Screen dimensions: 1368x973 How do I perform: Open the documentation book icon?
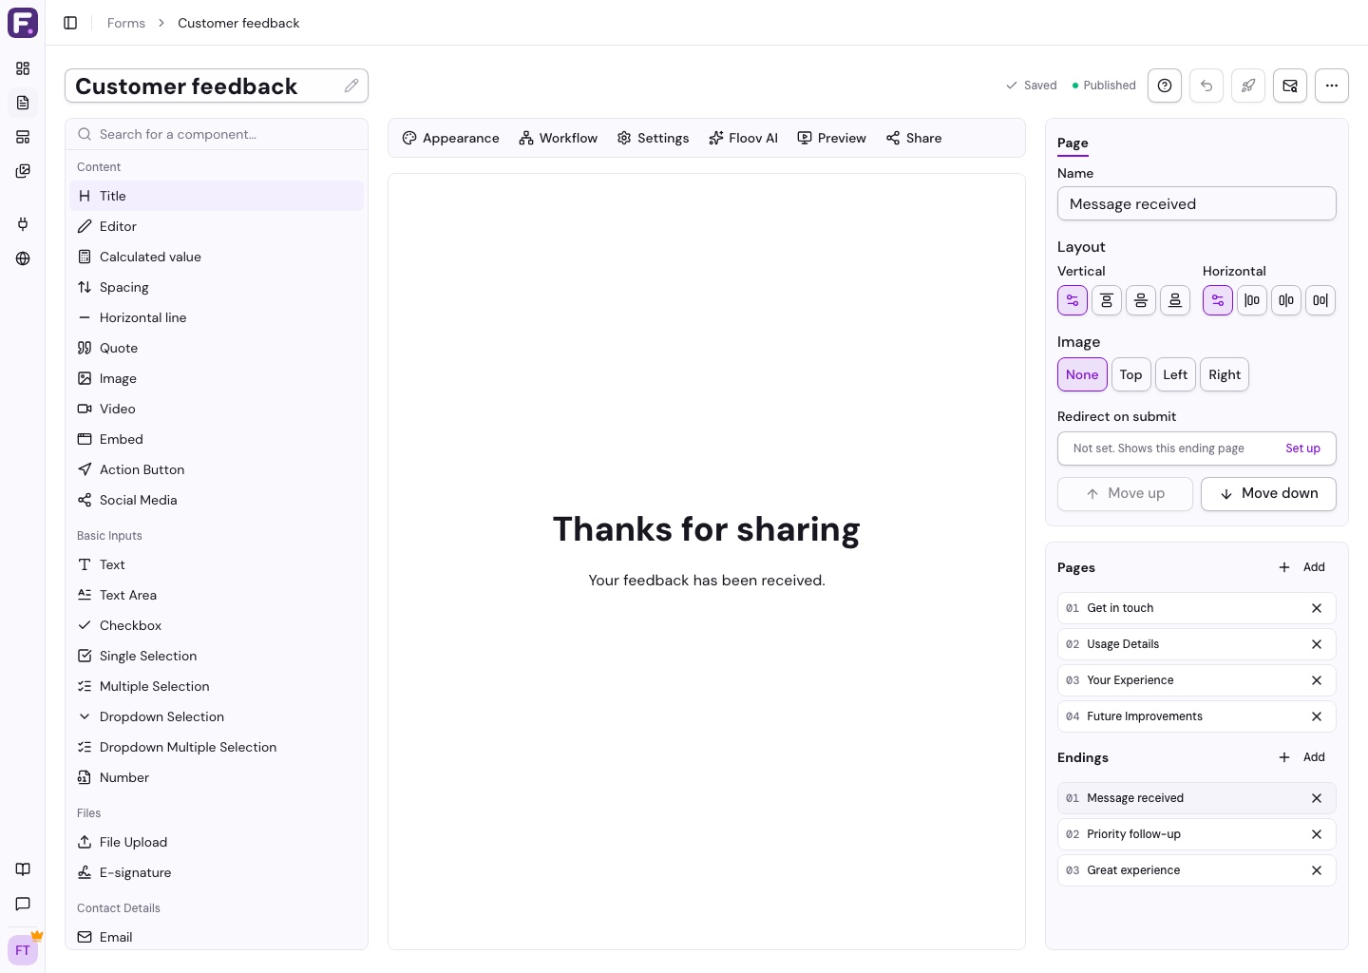click(23, 869)
